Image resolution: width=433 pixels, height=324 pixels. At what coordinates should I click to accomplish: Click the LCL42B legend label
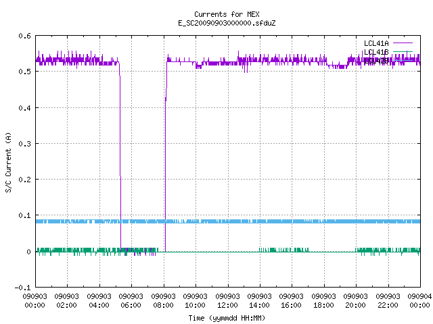click(x=376, y=61)
